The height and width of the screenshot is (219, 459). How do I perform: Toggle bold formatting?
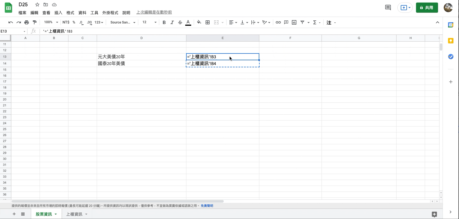[164, 22]
